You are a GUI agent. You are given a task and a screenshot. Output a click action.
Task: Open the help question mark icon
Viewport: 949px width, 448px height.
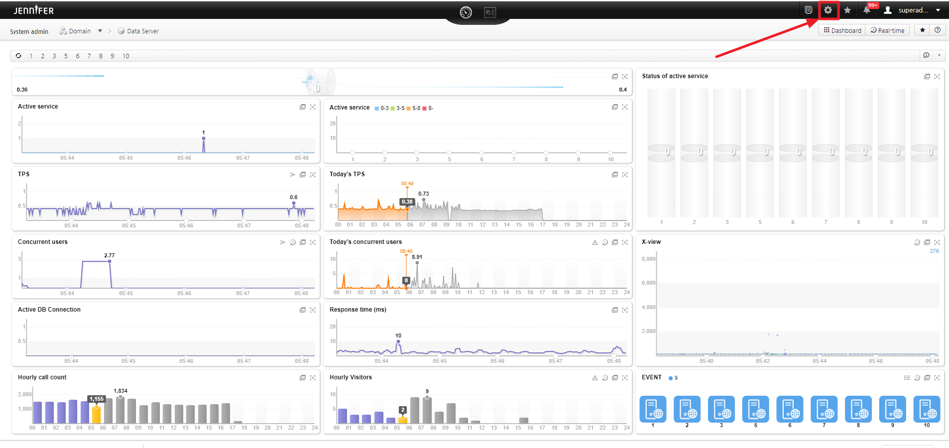[x=938, y=30]
